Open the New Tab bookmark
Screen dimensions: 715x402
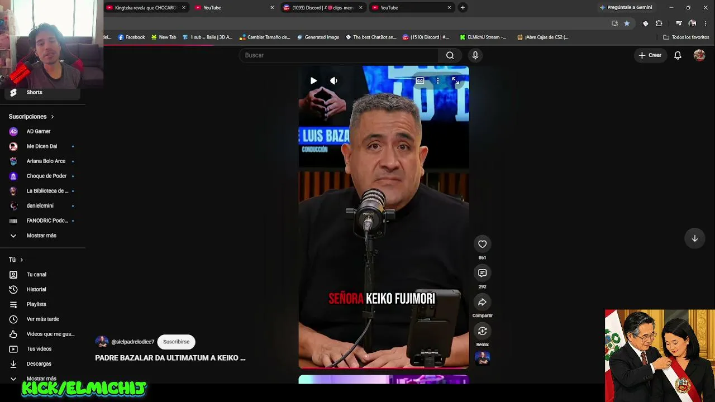click(164, 37)
